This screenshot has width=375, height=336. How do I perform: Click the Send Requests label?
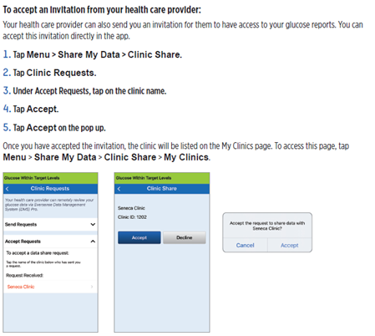tap(21, 224)
